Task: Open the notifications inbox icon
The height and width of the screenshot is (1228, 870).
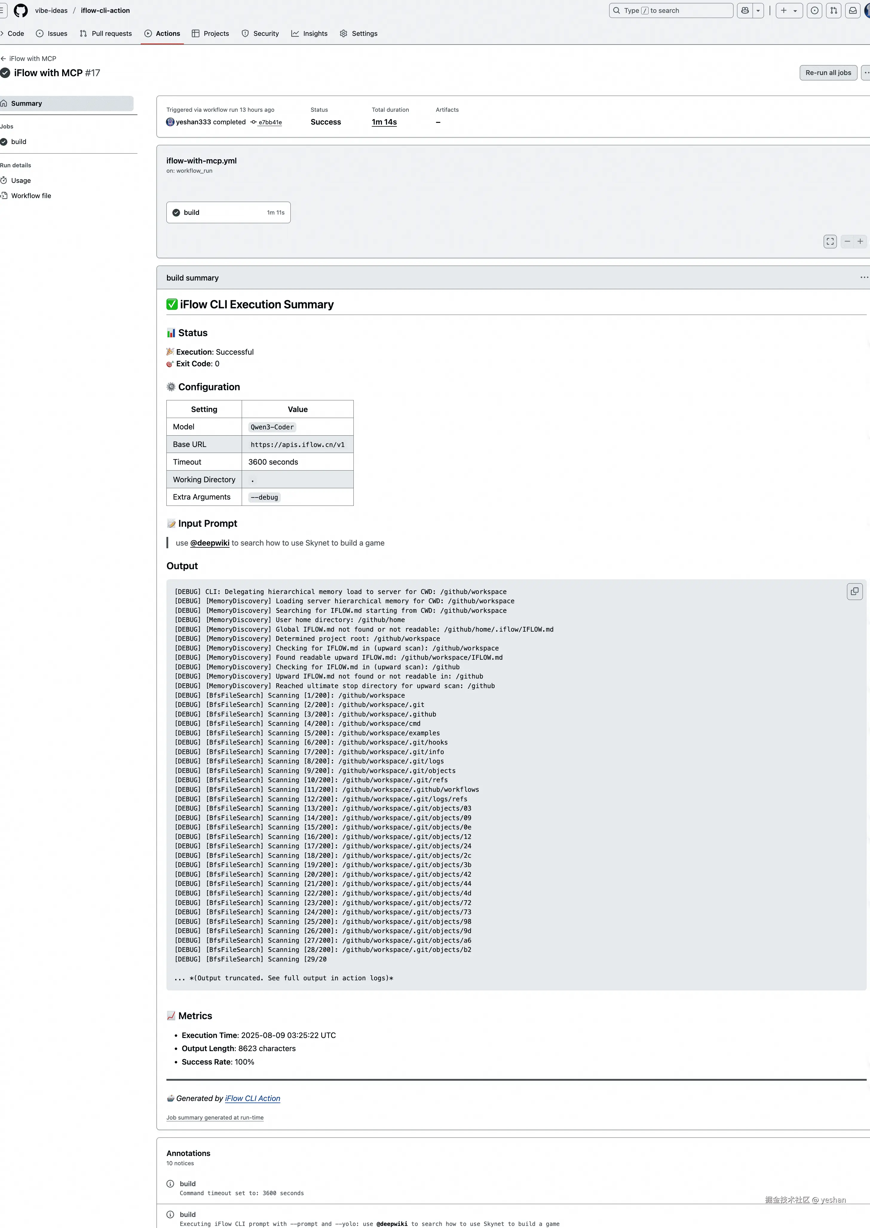Action: pos(853,10)
